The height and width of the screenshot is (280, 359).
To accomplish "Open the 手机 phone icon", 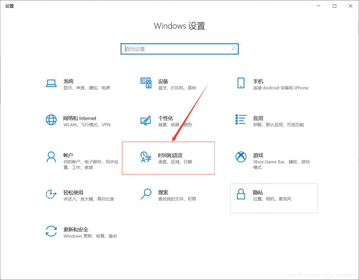I will [x=241, y=83].
